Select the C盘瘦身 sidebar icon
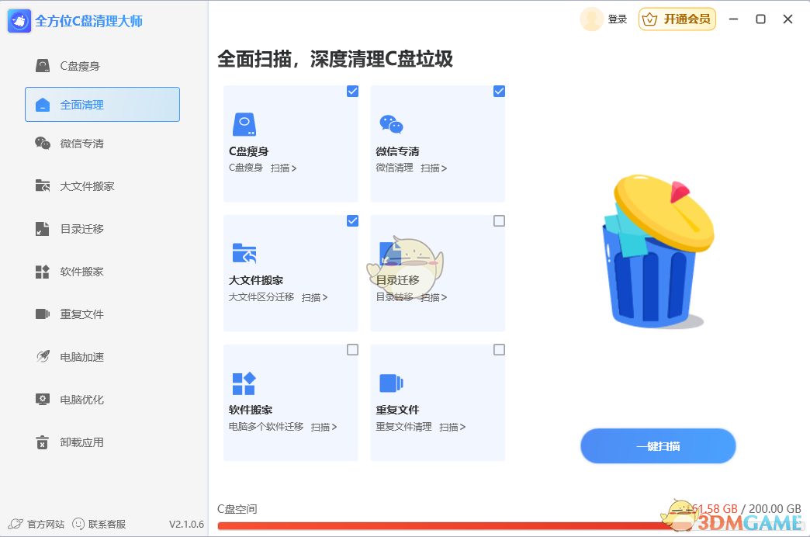This screenshot has width=810, height=537. (43, 65)
